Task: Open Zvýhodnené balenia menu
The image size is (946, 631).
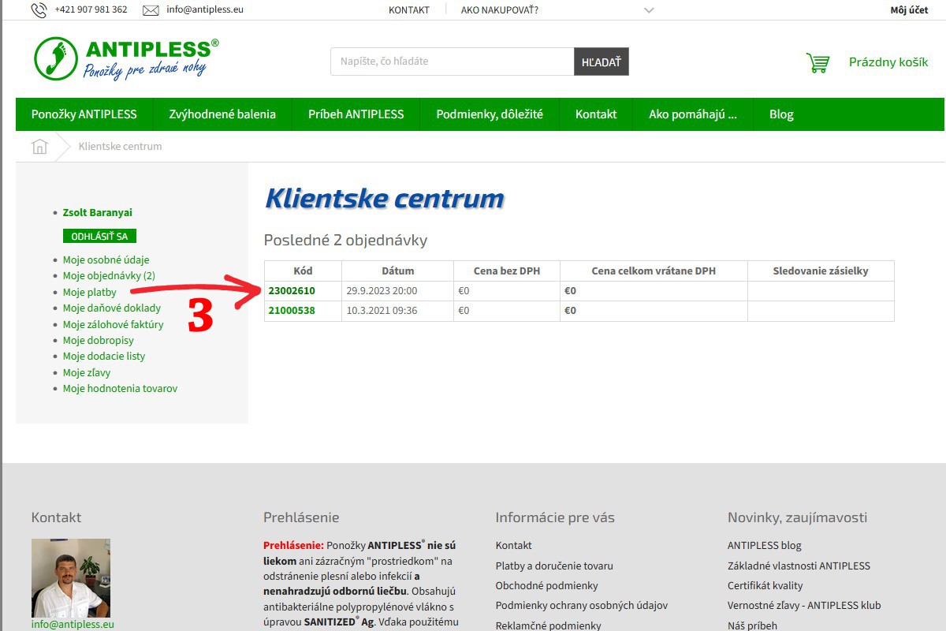Action: [222, 114]
